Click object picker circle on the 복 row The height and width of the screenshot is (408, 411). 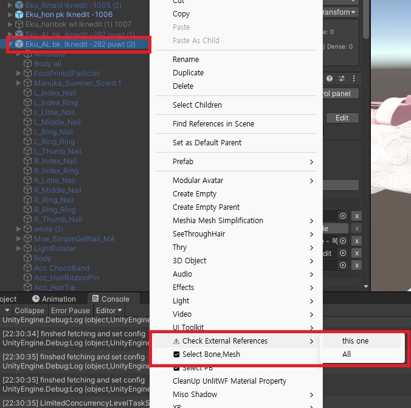tap(343, 241)
